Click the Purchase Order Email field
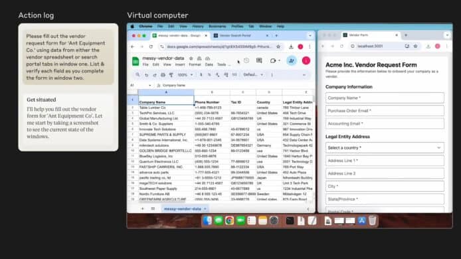The image size is (461, 259). tap(385, 110)
